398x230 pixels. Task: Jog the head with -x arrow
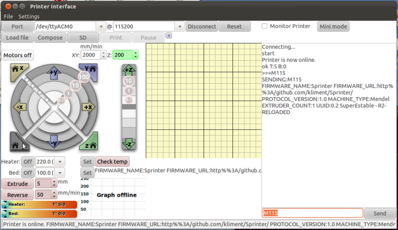point(20,107)
